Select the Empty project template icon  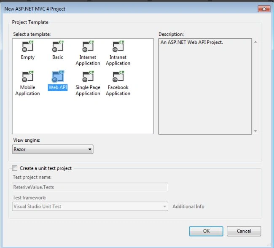pyautogui.click(x=27, y=46)
